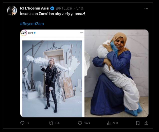The image size is (159, 132).
Task: Click the reply speech bubble icon
Action: 22,123
